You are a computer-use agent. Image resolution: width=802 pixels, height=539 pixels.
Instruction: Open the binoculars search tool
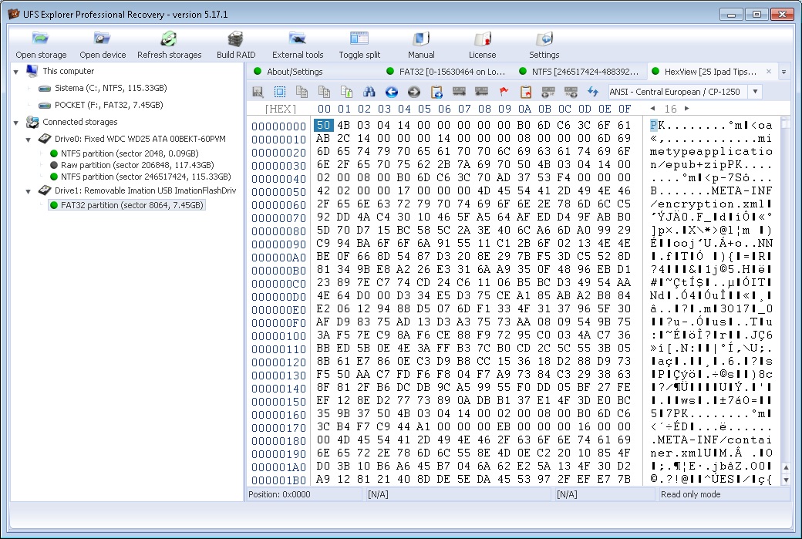tap(369, 92)
